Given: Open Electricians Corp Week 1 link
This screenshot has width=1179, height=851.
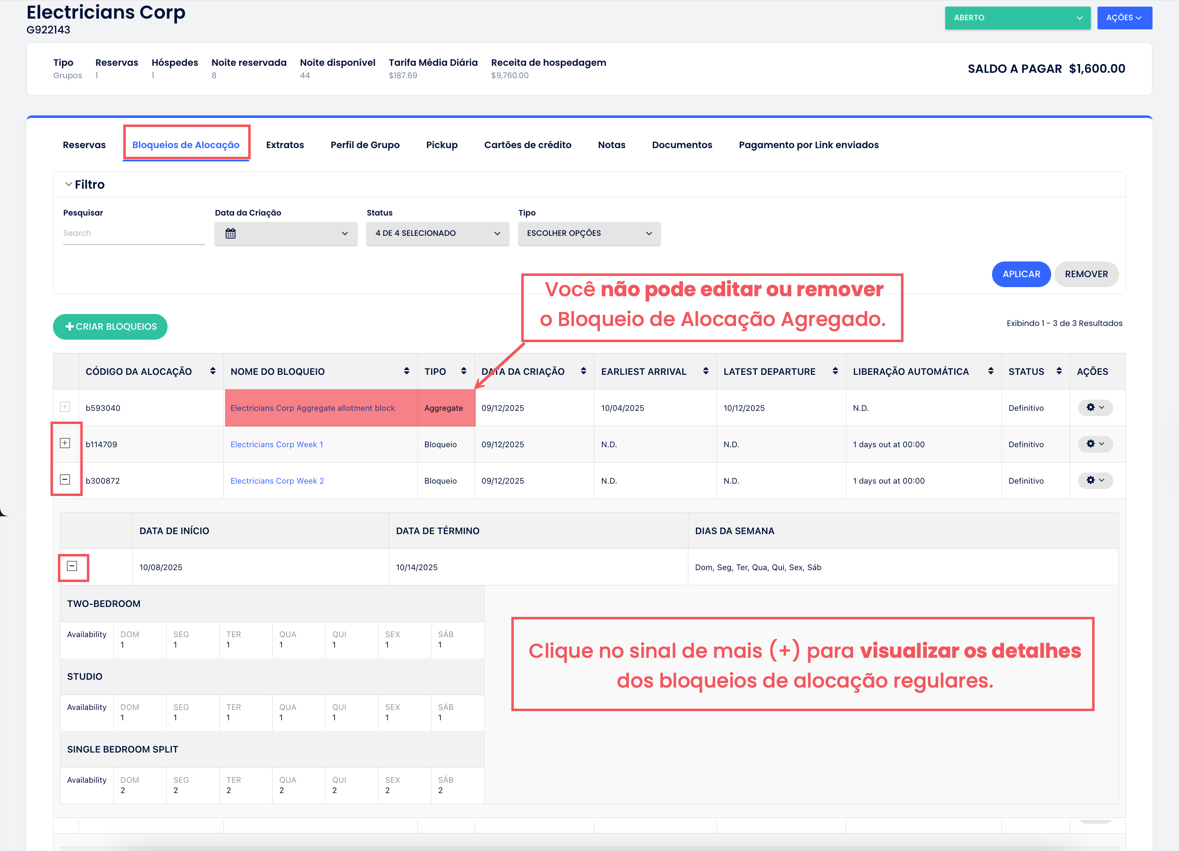Looking at the screenshot, I should pyautogui.click(x=277, y=444).
